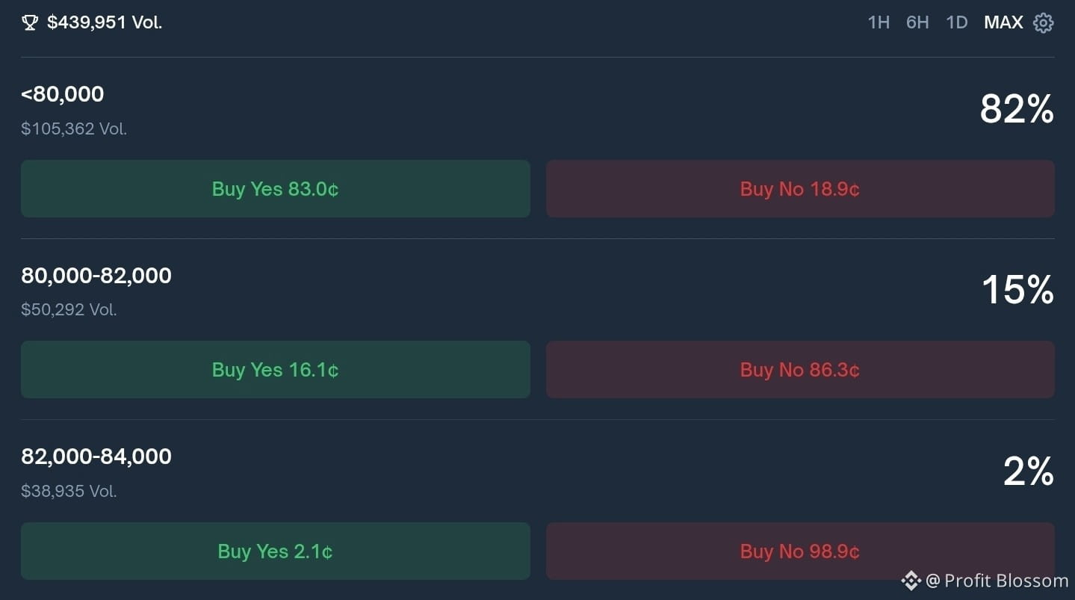Image resolution: width=1075 pixels, height=600 pixels.
Task: Click Buy Yes 16.1¢ button
Action: 275,370
